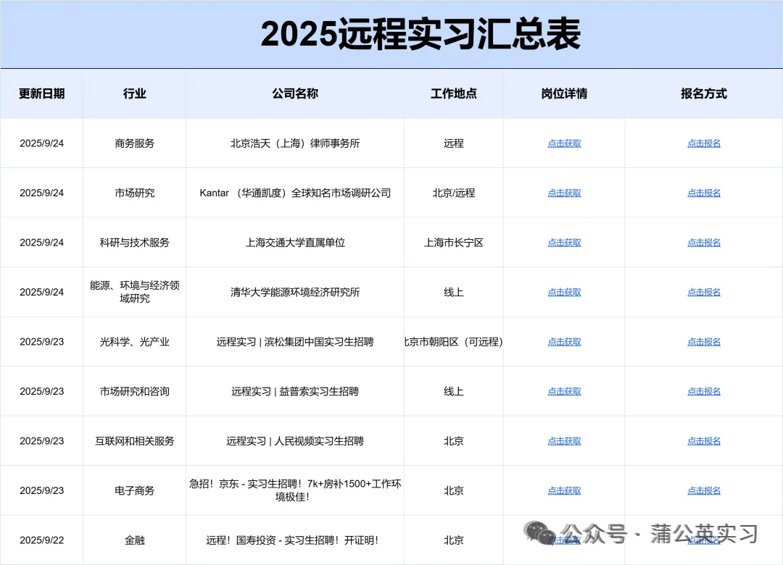Viewport: 783px width, 565px height.
Task: Select the 光科学、光产业 cell
Action: 135,342
